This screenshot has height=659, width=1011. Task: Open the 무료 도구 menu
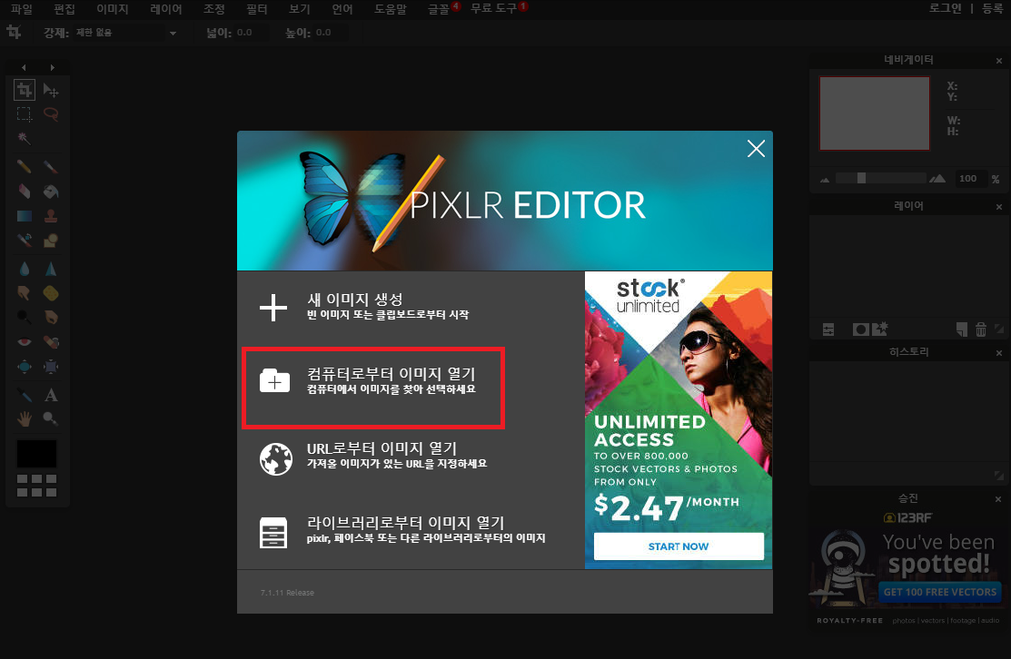(x=494, y=8)
